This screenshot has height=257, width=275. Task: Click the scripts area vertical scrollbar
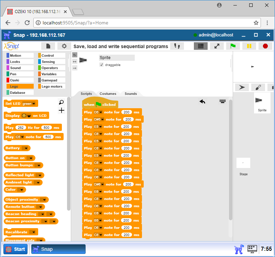point(230,159)
